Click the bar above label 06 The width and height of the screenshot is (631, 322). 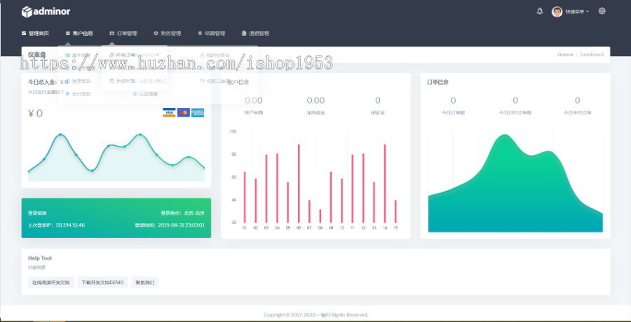(x=299, y=184)
